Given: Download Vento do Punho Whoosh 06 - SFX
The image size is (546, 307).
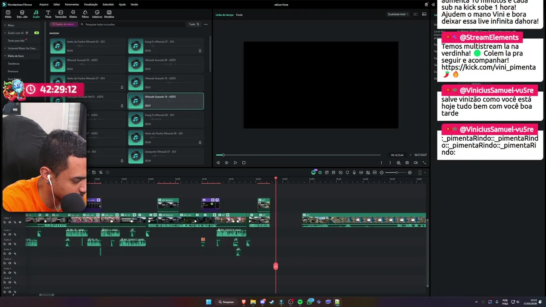Looking at the screenshot, I should tap(200, 142).
